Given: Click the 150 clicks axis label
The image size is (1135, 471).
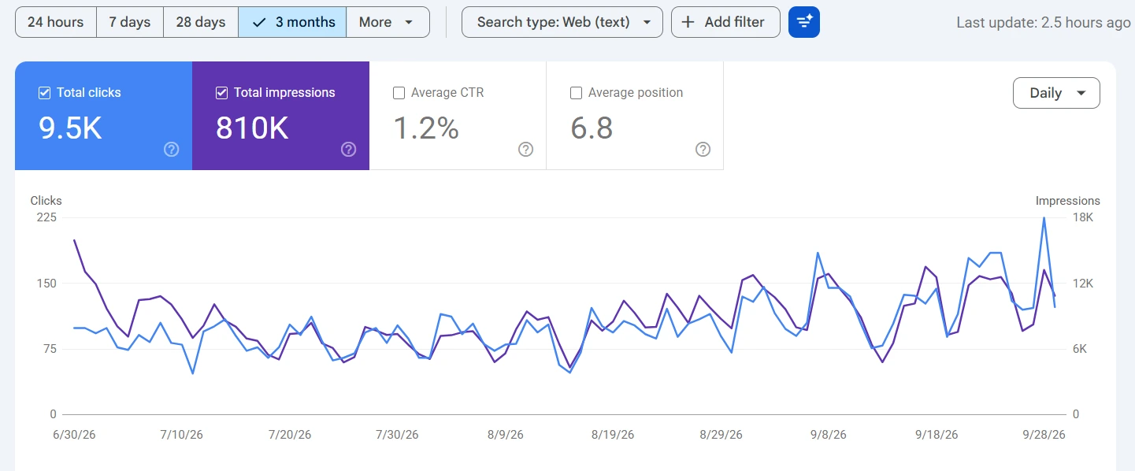Looking at the screenshot, I should 47,284.
